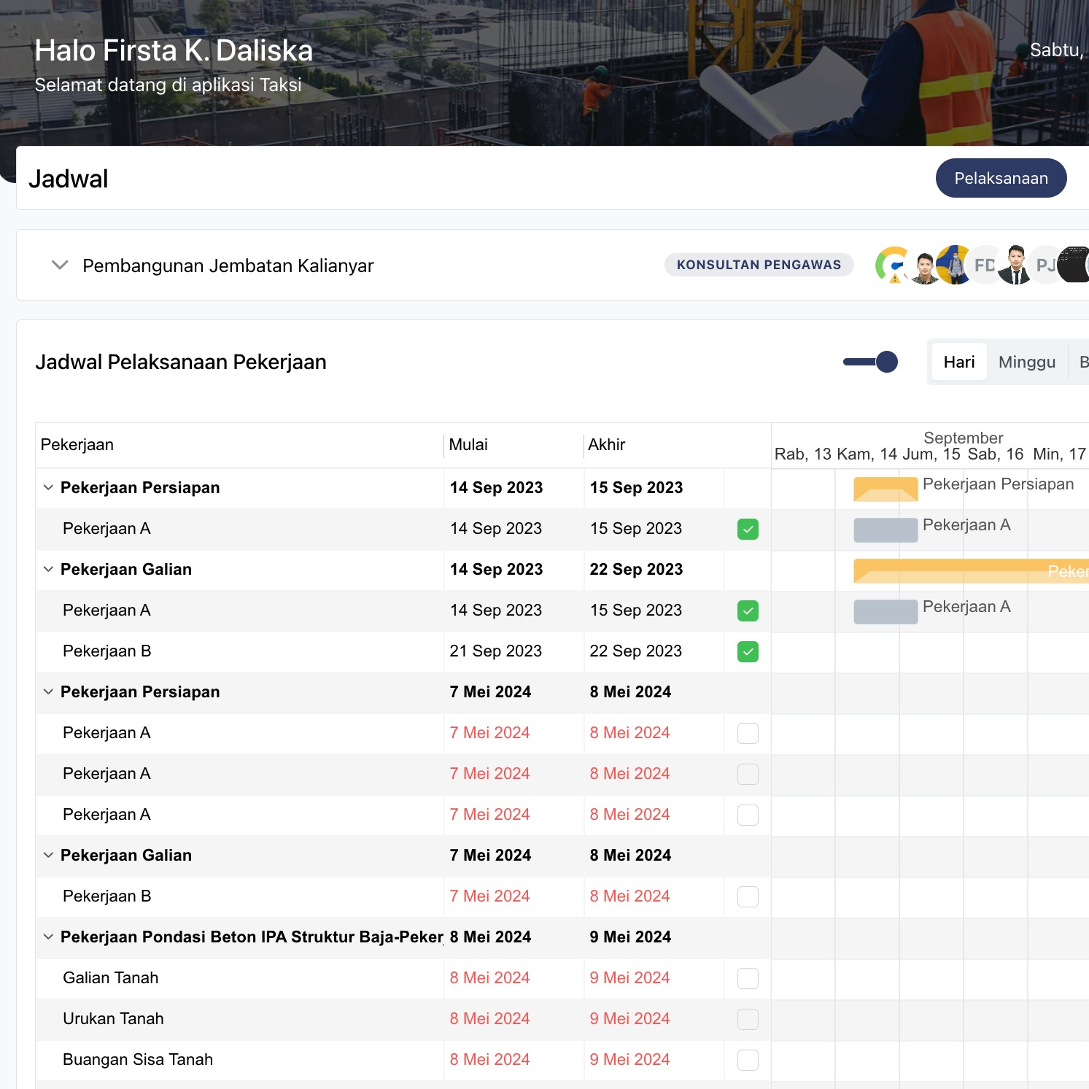Click the Mulai column header
The height and width of the screenshot is (1089, 1089).
coord(468,445)
